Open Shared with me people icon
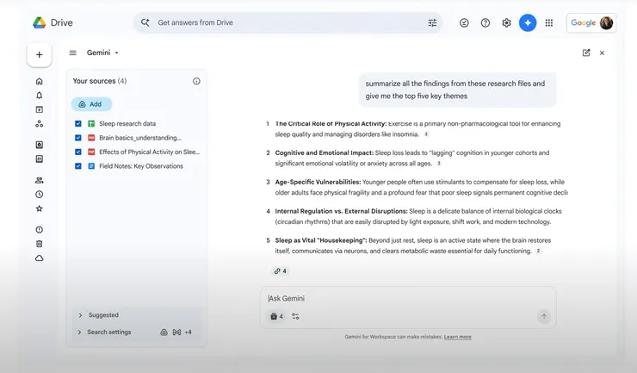Image resolution: width=637 pixels, height=373 pixels. (40, 180)
